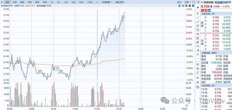Zoom out chart with minus icon
Viewport: 232px width, 110px height.
pos(190,6)
